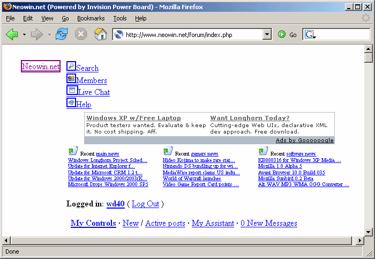Open KB888316 for Windows XP Media article
This screenshot has height=259, width=375.
[x=299, y=160]
